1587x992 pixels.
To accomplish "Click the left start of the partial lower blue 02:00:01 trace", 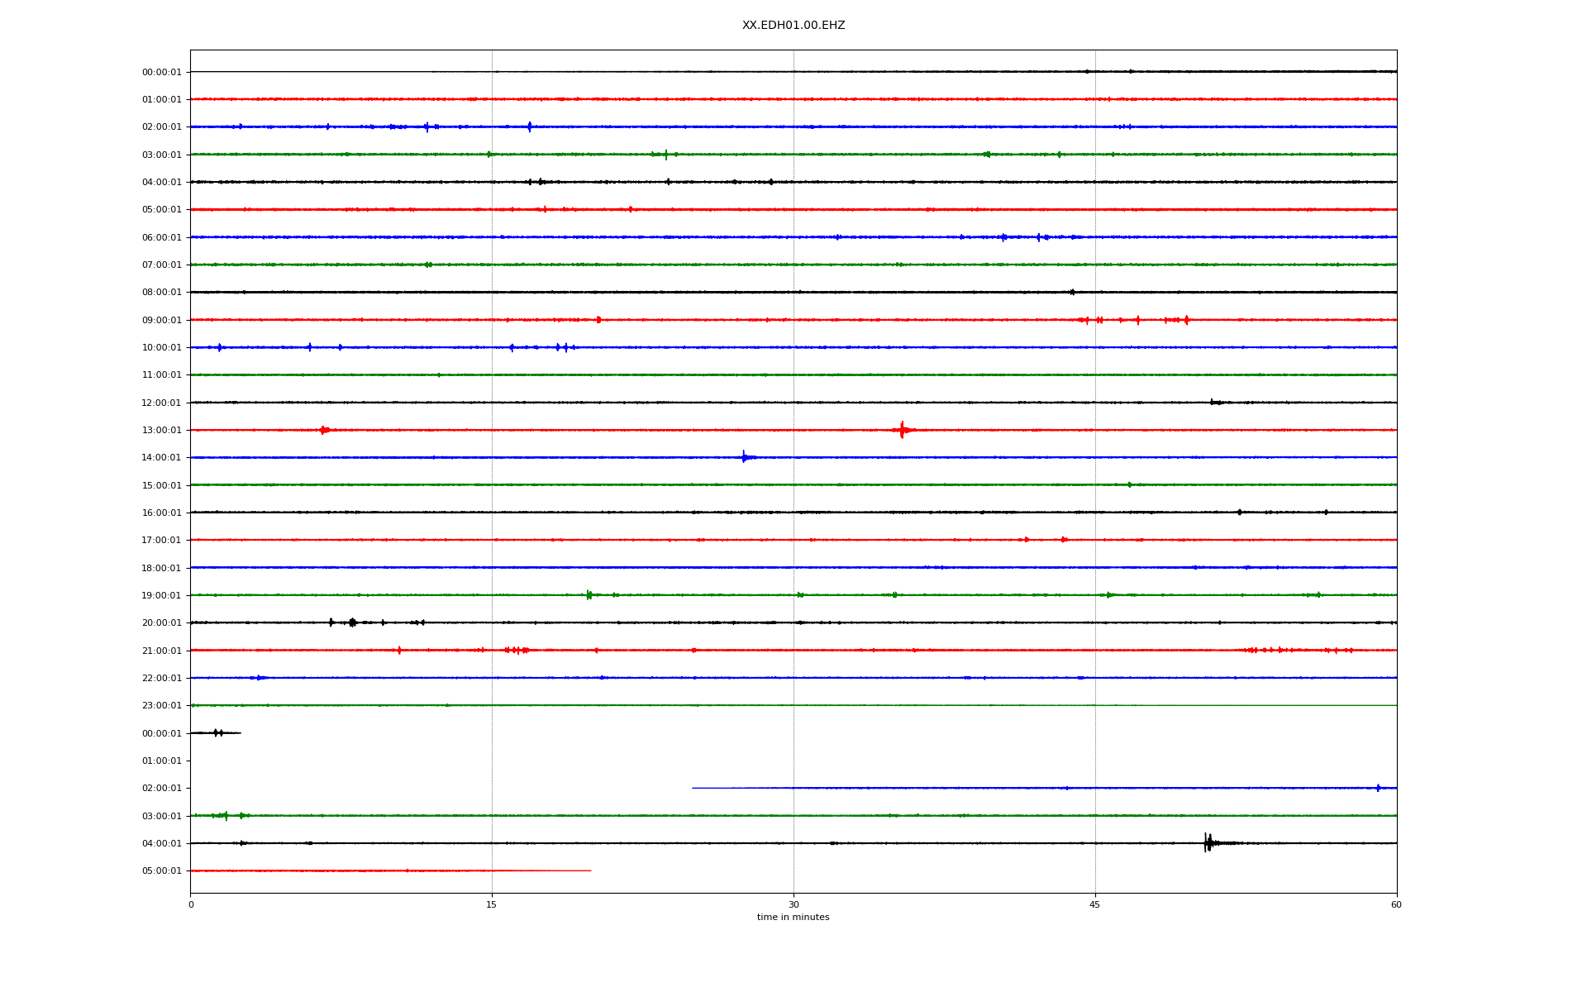I will 693,788.
